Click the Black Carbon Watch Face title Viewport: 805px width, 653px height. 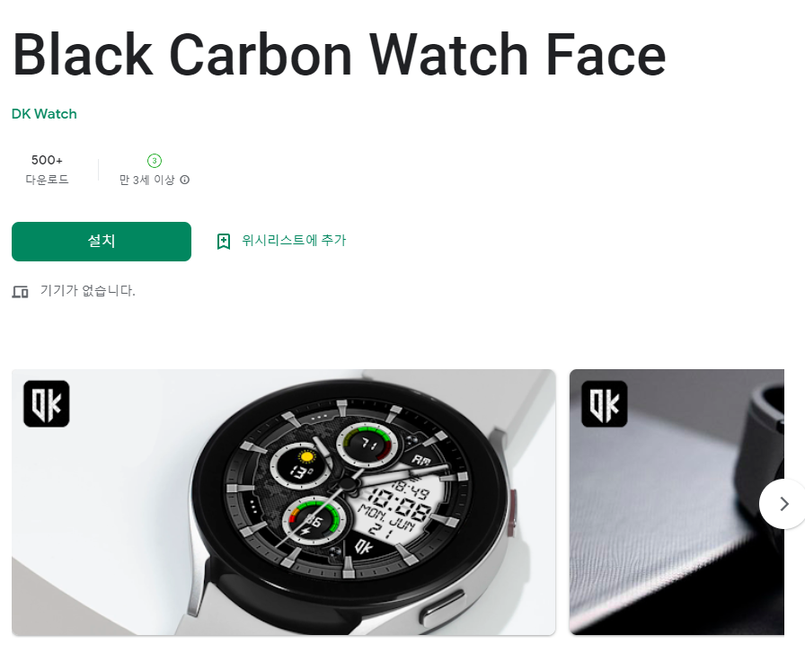click(340, 55)
